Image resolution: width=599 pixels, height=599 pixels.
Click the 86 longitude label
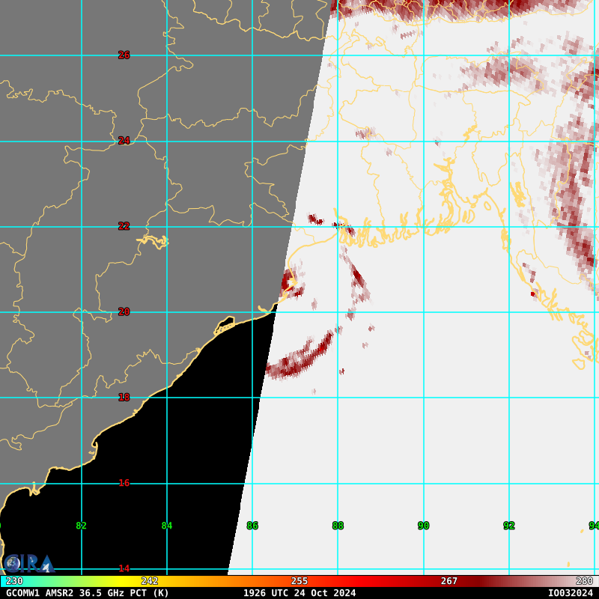click(252, 526)
